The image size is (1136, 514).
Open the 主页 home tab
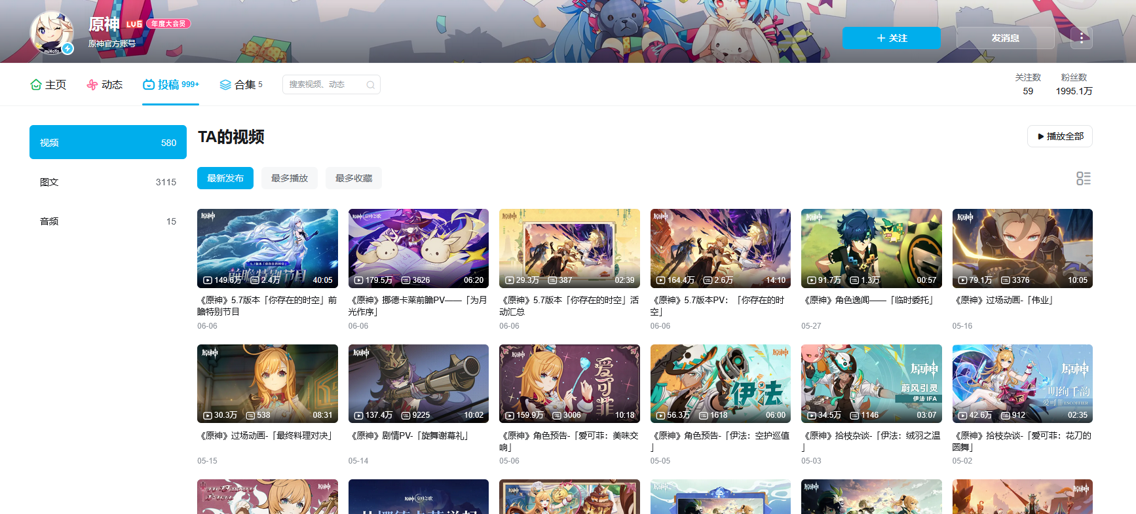[48, 84]
